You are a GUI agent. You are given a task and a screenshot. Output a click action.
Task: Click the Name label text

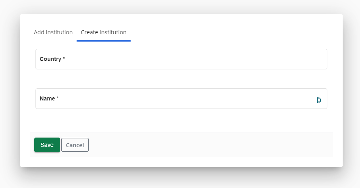[47, 98]
